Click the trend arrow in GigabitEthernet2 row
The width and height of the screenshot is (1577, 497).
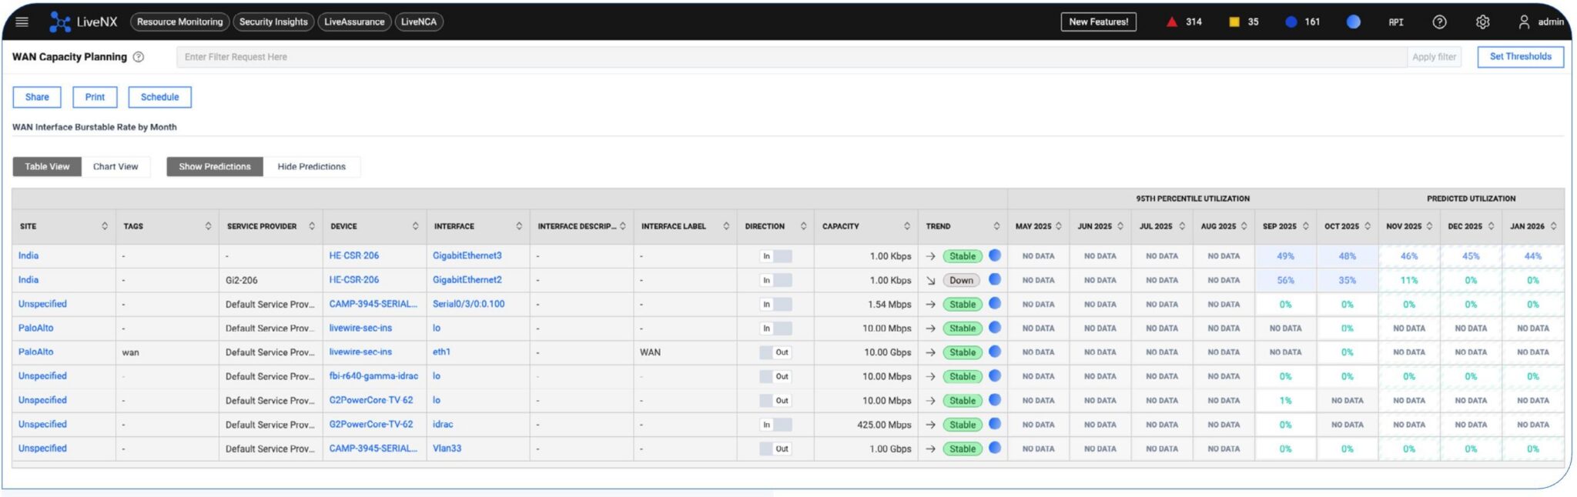point(931,280)
